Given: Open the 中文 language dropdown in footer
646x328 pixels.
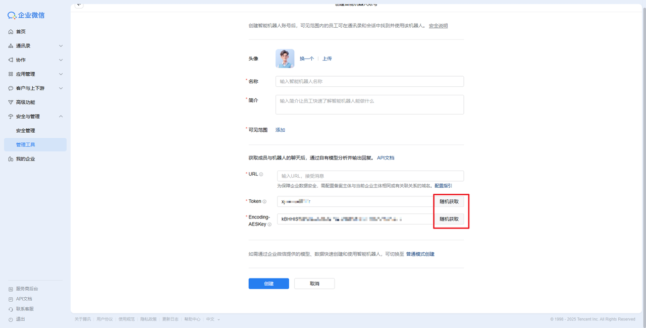Looking at the screenshot, I should pyautogui.click(x=212, y=319).
